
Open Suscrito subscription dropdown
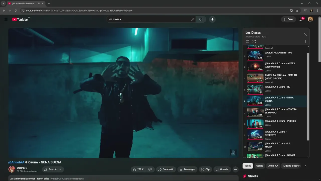(x=53, y=169)
